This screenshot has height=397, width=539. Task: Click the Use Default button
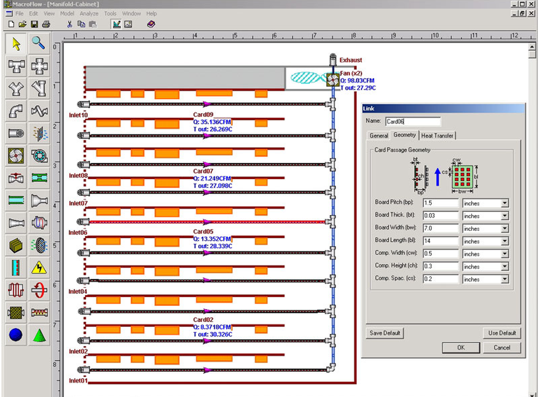[x=502, y=333]
